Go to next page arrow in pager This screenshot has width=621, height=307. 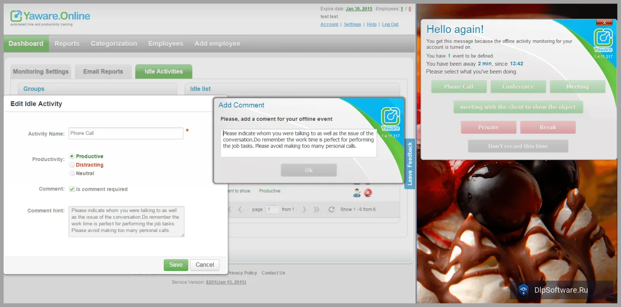point(304,209)
